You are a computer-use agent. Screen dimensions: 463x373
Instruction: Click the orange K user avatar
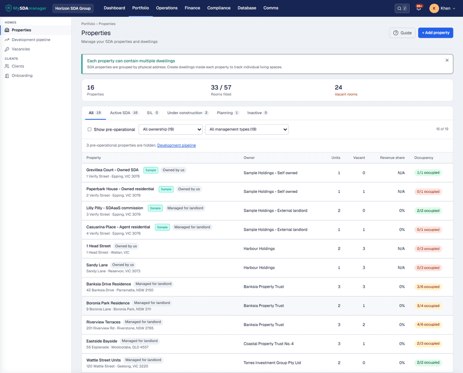(x=434, y=8)
